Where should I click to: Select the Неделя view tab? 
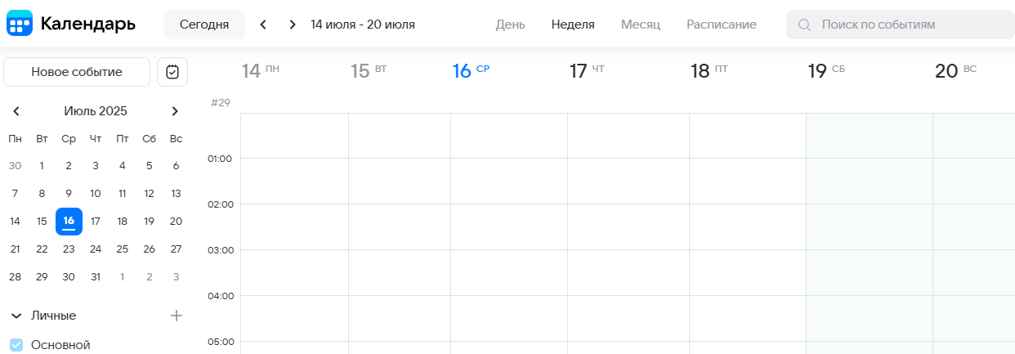point(573,25)
